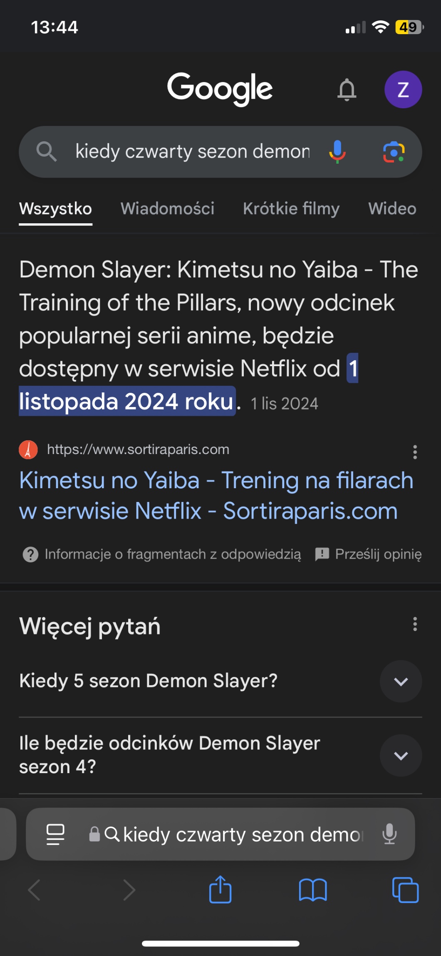
Task: Start Google voice search with microphone
Action: pos(337,152)
